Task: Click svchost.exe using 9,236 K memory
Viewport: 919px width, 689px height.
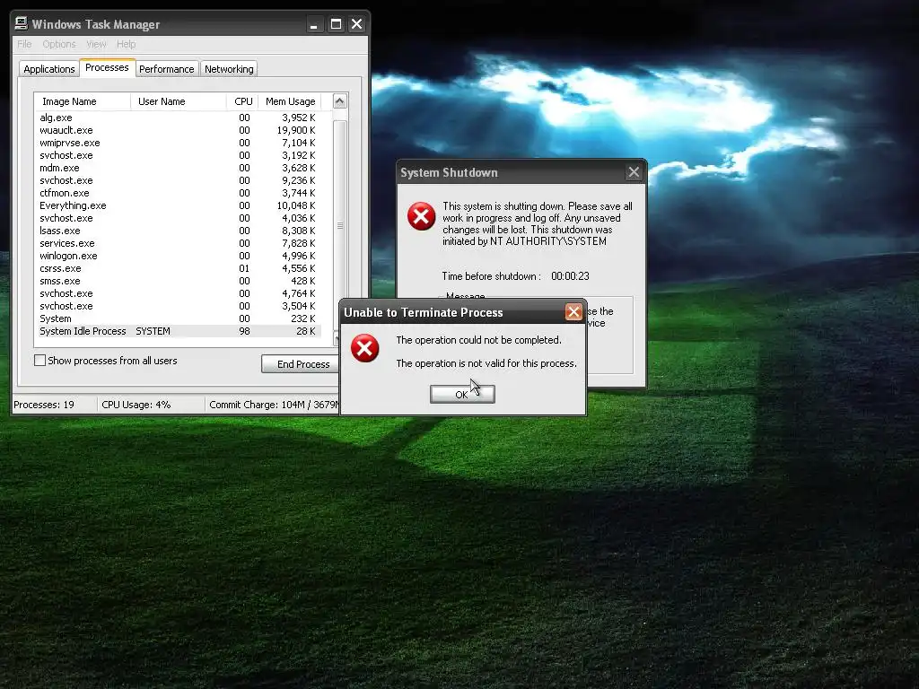Action: coord(178,180)
